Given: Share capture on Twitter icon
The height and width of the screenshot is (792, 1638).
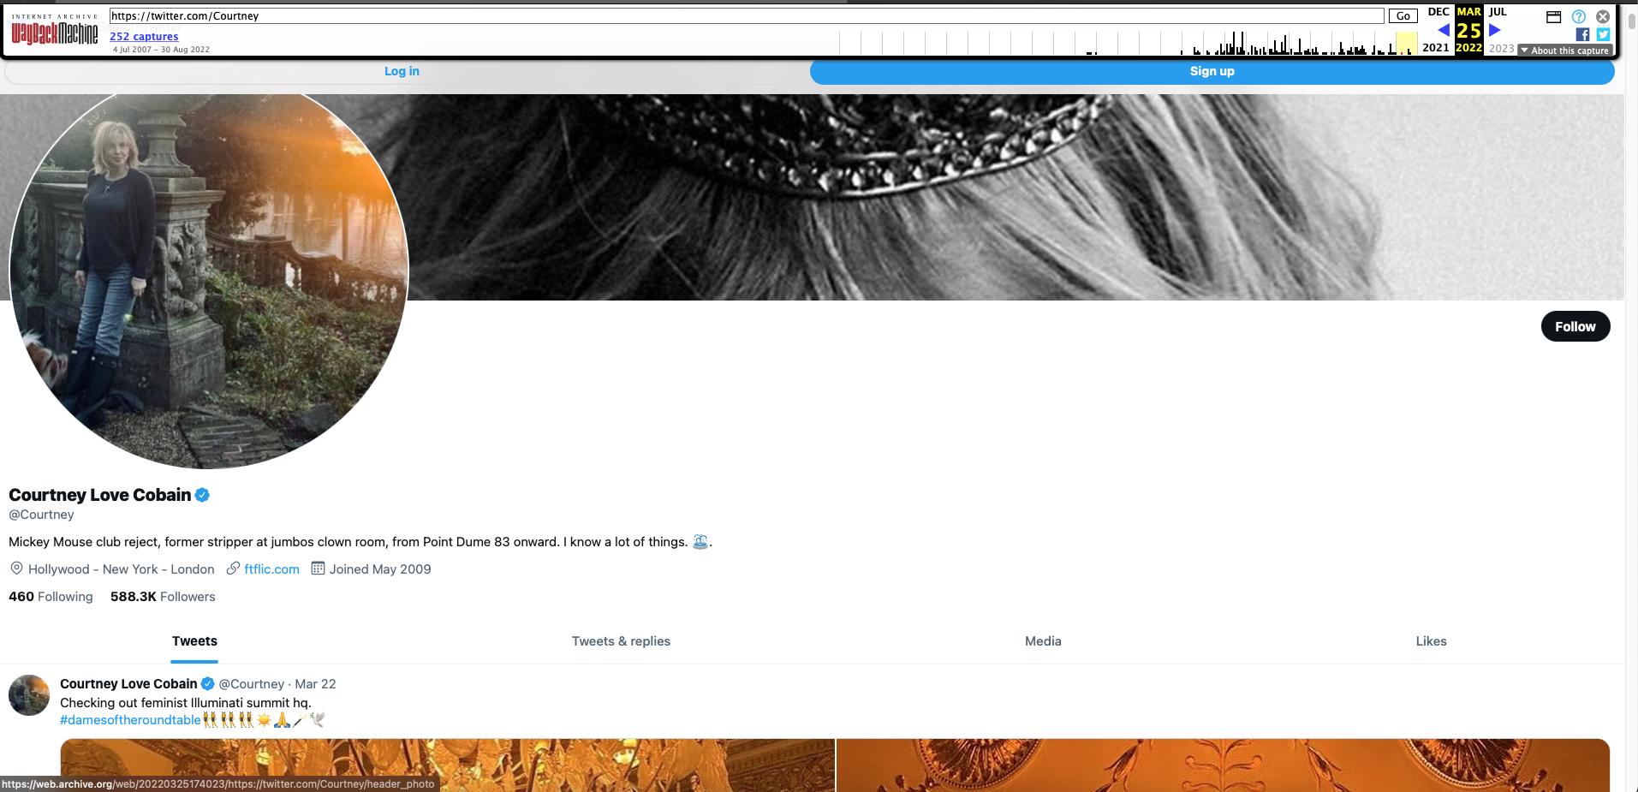Looking at the screenshot, I should [x=1603, y=34].
